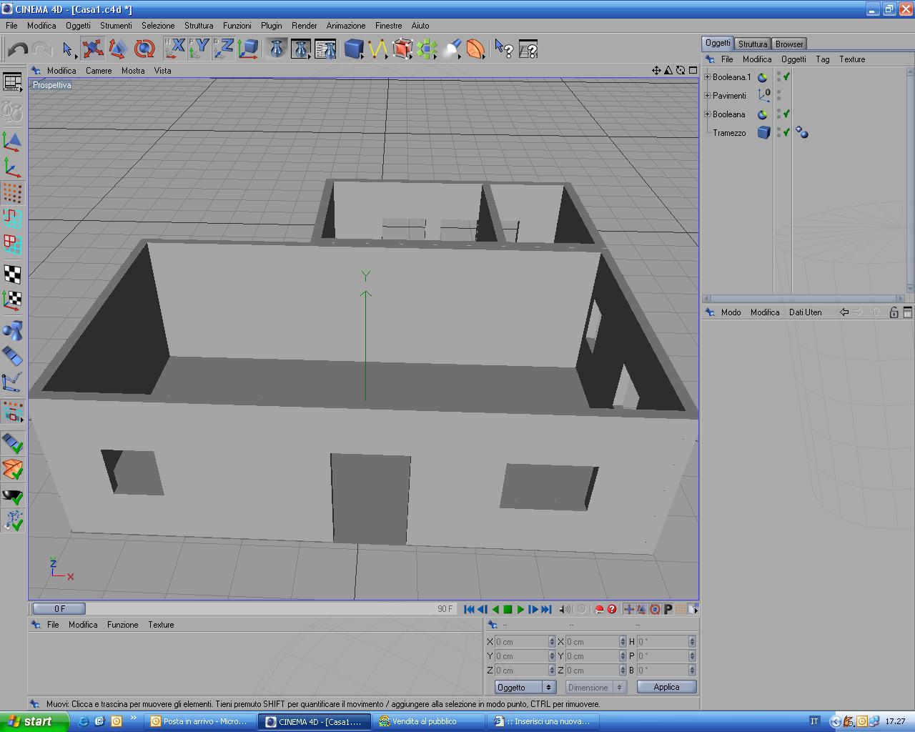Screen dimensions: 915x732
Task: Jump to the end of animation
Action: [x=546, y=609]
